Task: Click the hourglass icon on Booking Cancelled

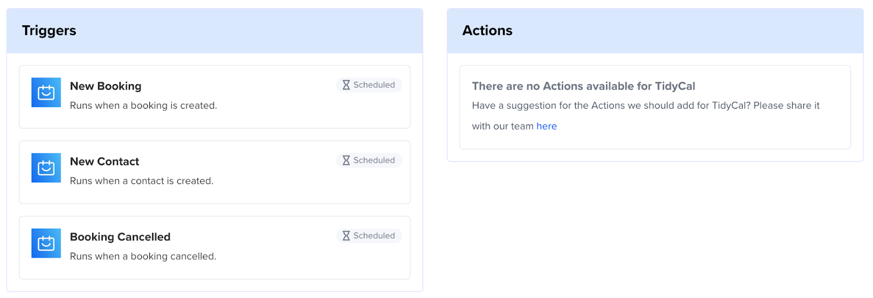Action: pos(346,236)
